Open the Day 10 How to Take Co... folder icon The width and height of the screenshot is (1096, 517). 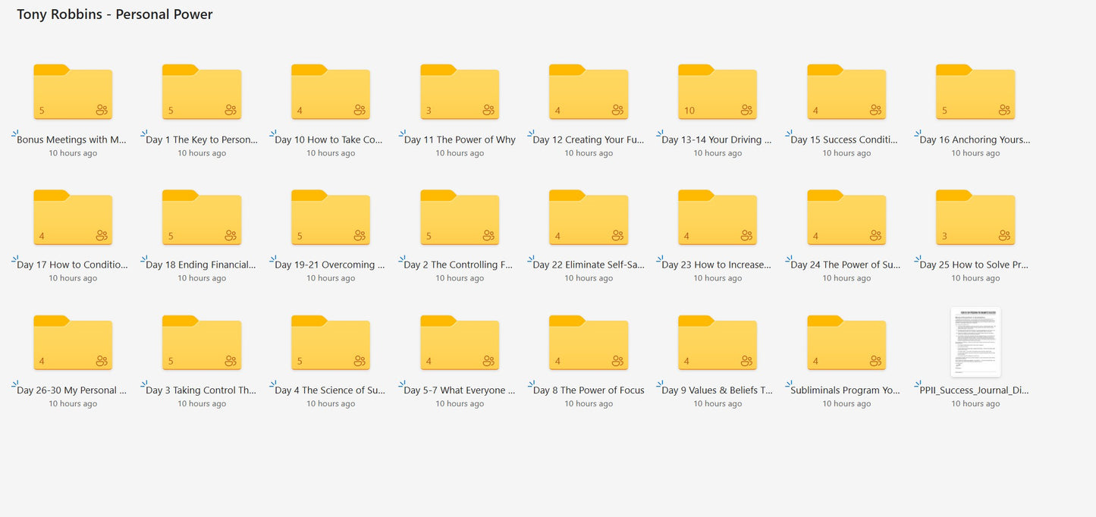331,92
